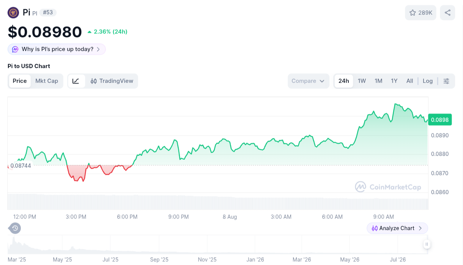Click the 2.36% (24h) change indicator
Image resolution: width=463 pixels, height=265 pixels.
click(107, 32)
